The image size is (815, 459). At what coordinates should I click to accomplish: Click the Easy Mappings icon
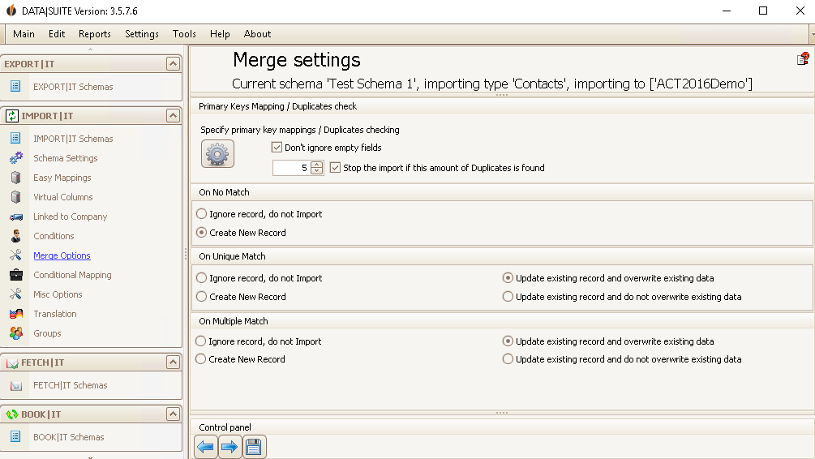[x=16, y=178]
